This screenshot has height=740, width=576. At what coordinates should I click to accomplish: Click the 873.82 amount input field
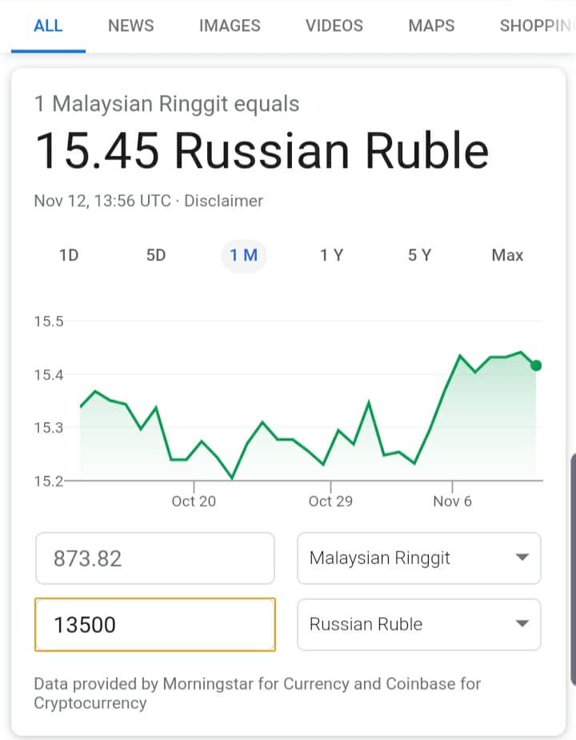[x=155, y=558]
